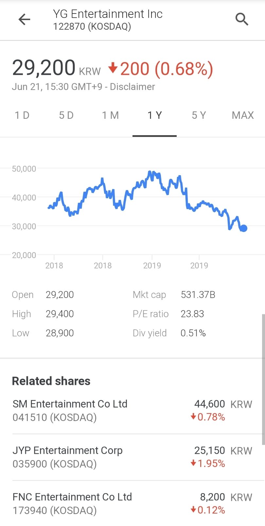This screenshot has width=265, height=526.
Task: Switch to the 1 M tab
Action: coord(110,116)
